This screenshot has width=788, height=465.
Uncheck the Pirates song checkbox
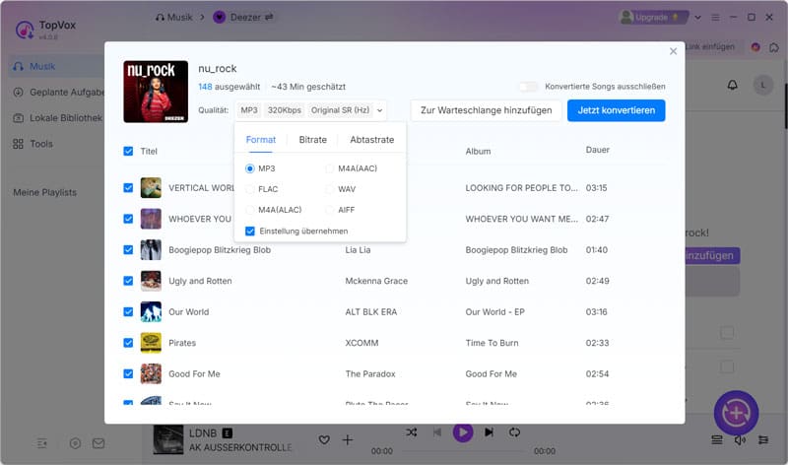128,343
